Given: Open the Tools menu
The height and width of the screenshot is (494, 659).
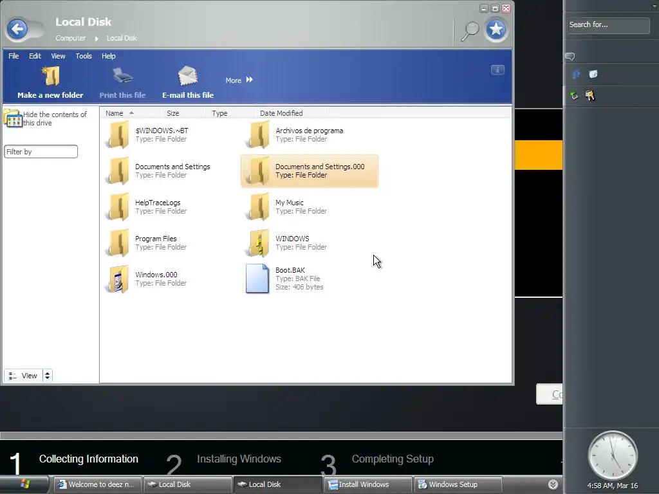Looking at the screenshot, I should [84, 56].
